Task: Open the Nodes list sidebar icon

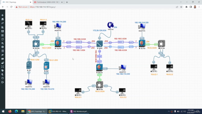Action: coord(3,19)
